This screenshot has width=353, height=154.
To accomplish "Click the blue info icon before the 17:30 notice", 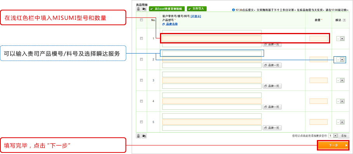I will [x=233, y=10].
